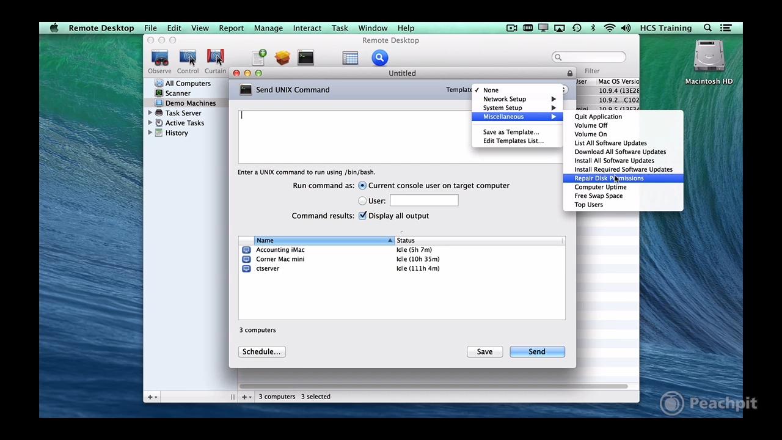Choose Install All Software Updates
Screen dimensions: 782x440
coord(623,161)
